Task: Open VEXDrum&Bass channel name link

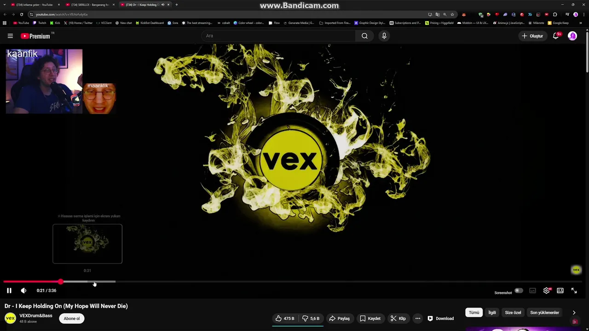Action: click(x=36, y=316)
